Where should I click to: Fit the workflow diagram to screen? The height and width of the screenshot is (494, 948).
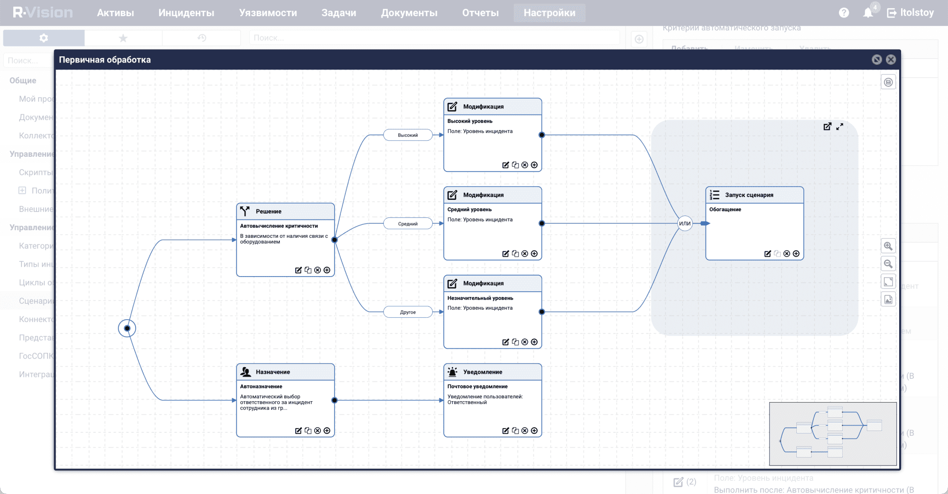point(888,282)
